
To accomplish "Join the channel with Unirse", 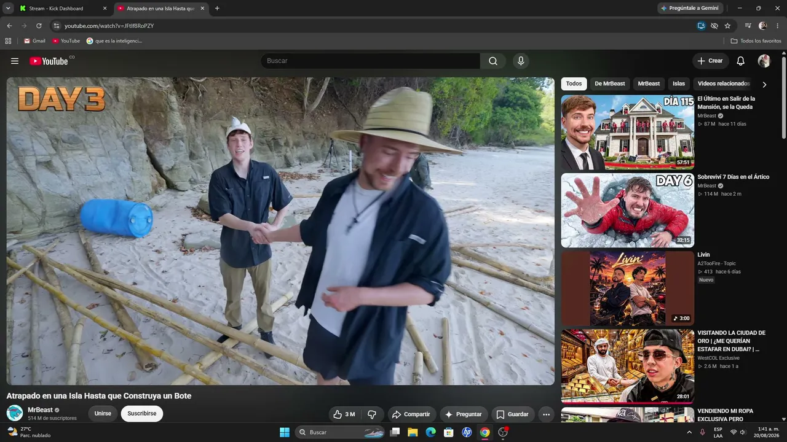I will tap(103, 414).
